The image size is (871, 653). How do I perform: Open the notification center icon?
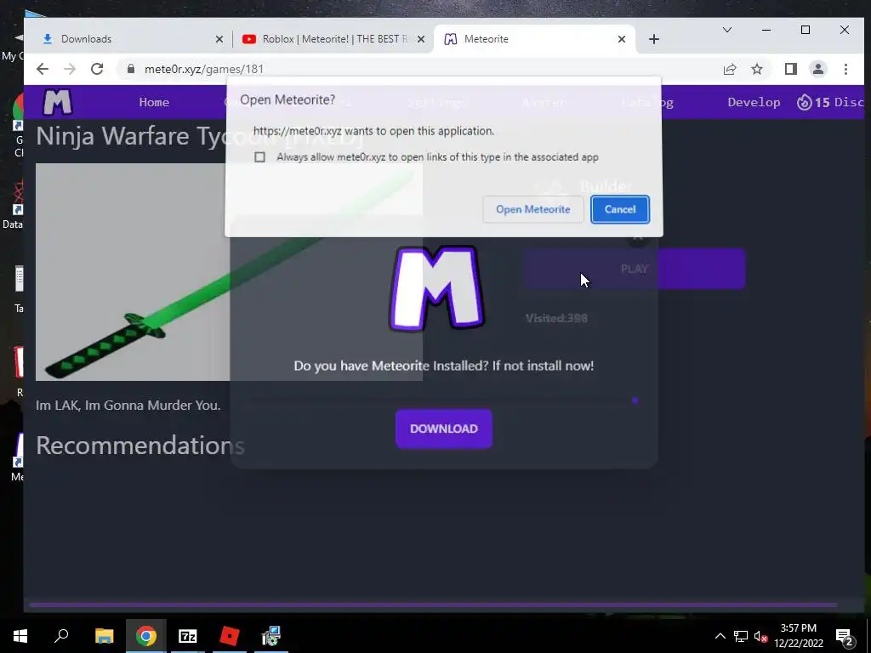click(x=845, y=636)
